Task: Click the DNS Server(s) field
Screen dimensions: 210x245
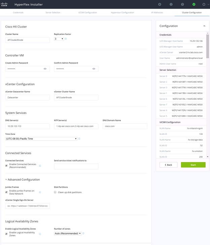Action: click(28, 126)
